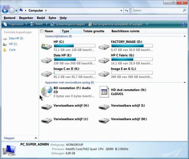
Task: Open help with the blue question mark
Action: pos(183,24)
